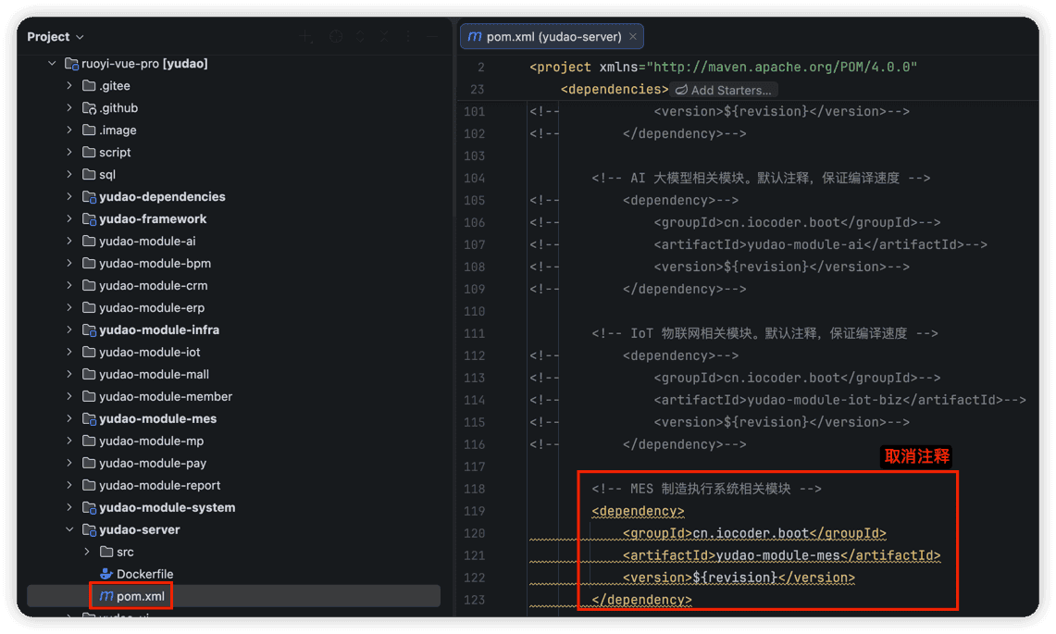Collapse the yudao-server folder

(69, 529)
